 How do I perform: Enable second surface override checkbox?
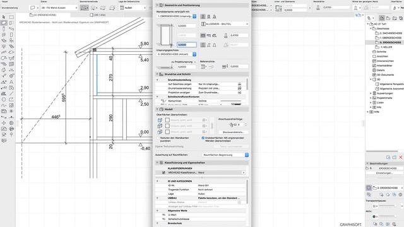pyautogui.click(x=167, y=126)
